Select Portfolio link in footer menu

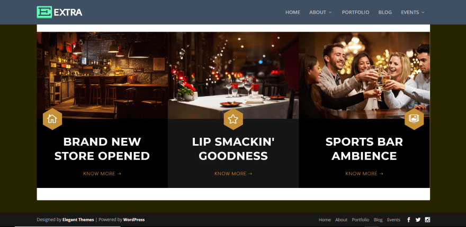[361, 220]
